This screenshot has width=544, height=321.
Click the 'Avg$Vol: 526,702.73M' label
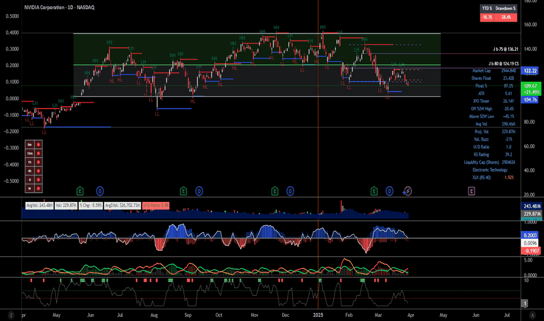123,205
